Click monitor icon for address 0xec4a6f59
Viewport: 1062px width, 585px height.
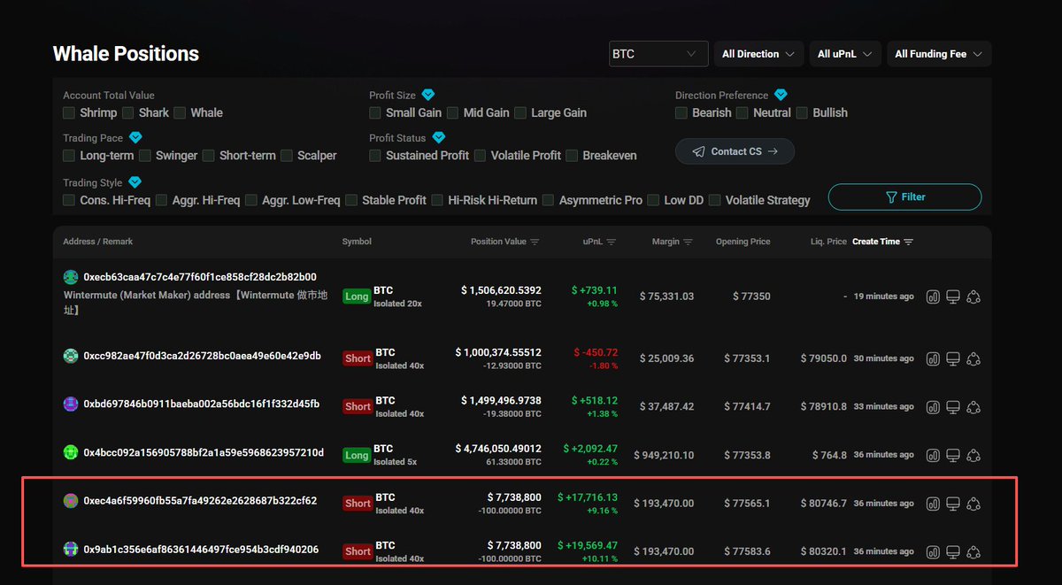pos(953,504)
